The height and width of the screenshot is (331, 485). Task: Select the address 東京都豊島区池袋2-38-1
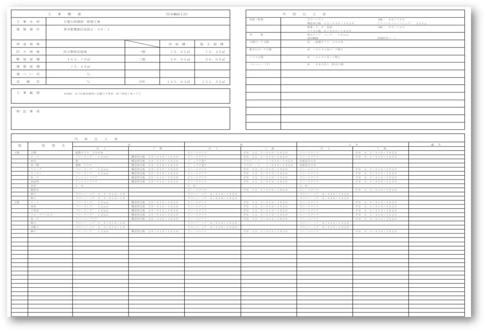click(x=87, y=29)
